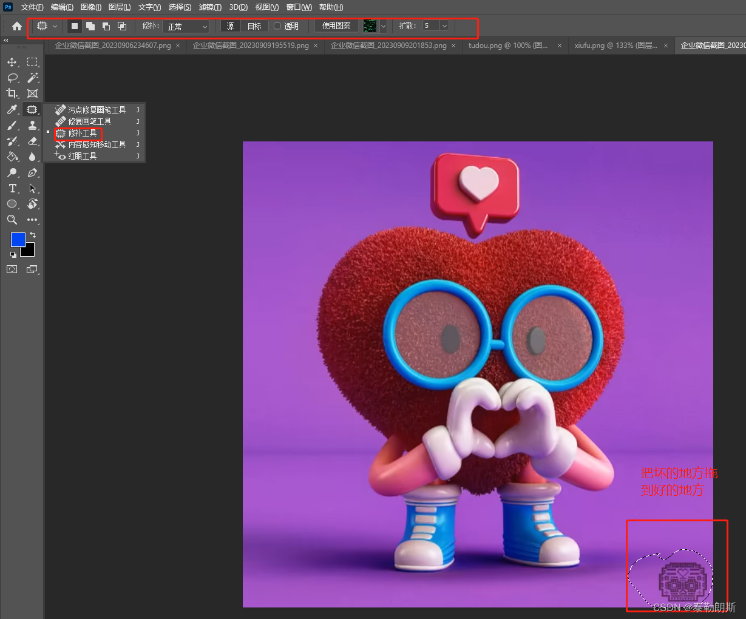Choose the Clone Stamp tool
The width and height of the screenshot is (746, 619).
pyautogui.click(x=33, y=126)
